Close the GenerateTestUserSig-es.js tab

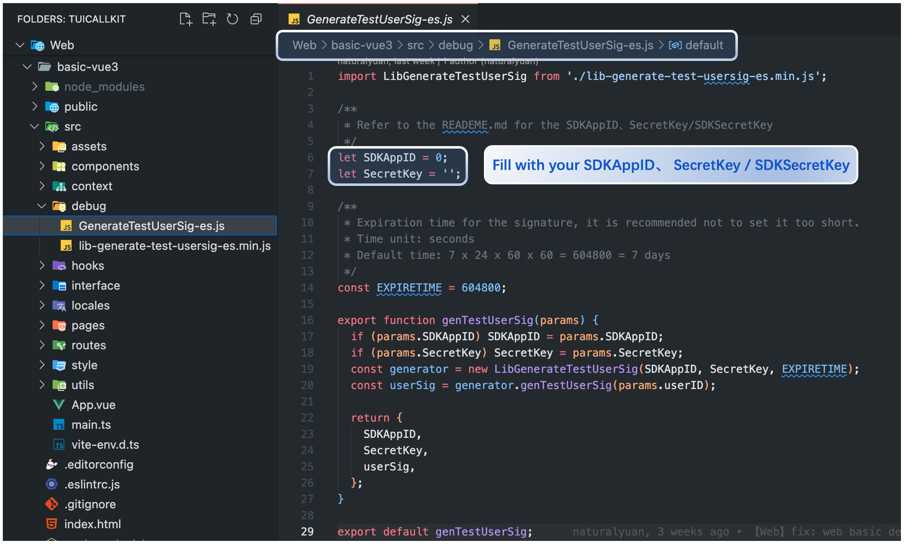465,19
